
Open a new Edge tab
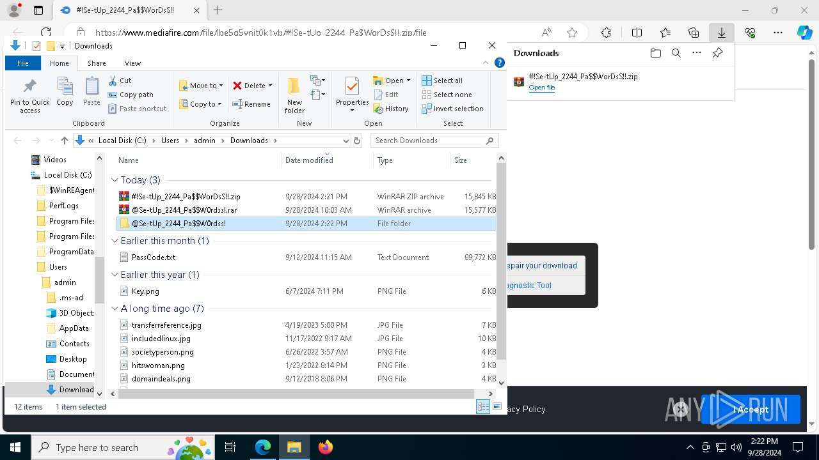[218, 10]
